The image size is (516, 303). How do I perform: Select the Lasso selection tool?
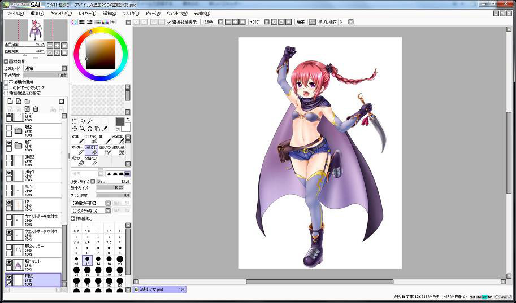[x=82, y=121]
